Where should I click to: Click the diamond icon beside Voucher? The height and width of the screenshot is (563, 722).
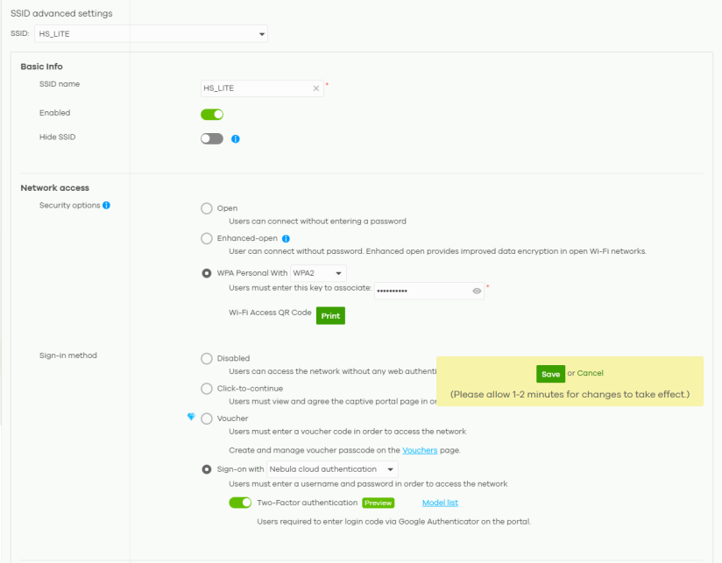click(x=191, y=418)
